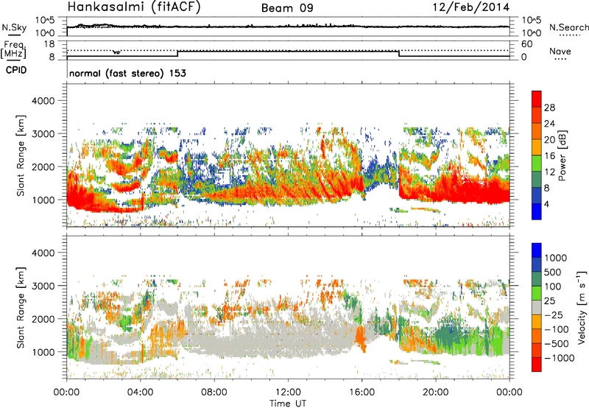Click the '20:00' time axis tick label
The height and width of the screenshot is (408, 589).
point(435,393)
